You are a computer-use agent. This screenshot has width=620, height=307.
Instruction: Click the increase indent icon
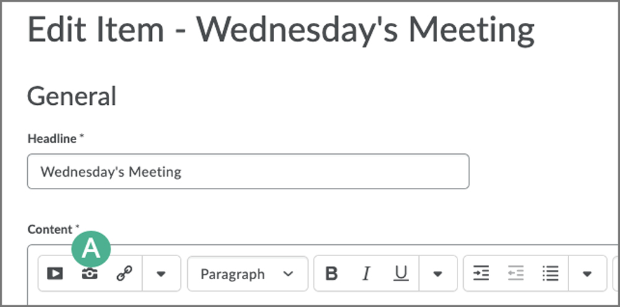click(481, 273)
